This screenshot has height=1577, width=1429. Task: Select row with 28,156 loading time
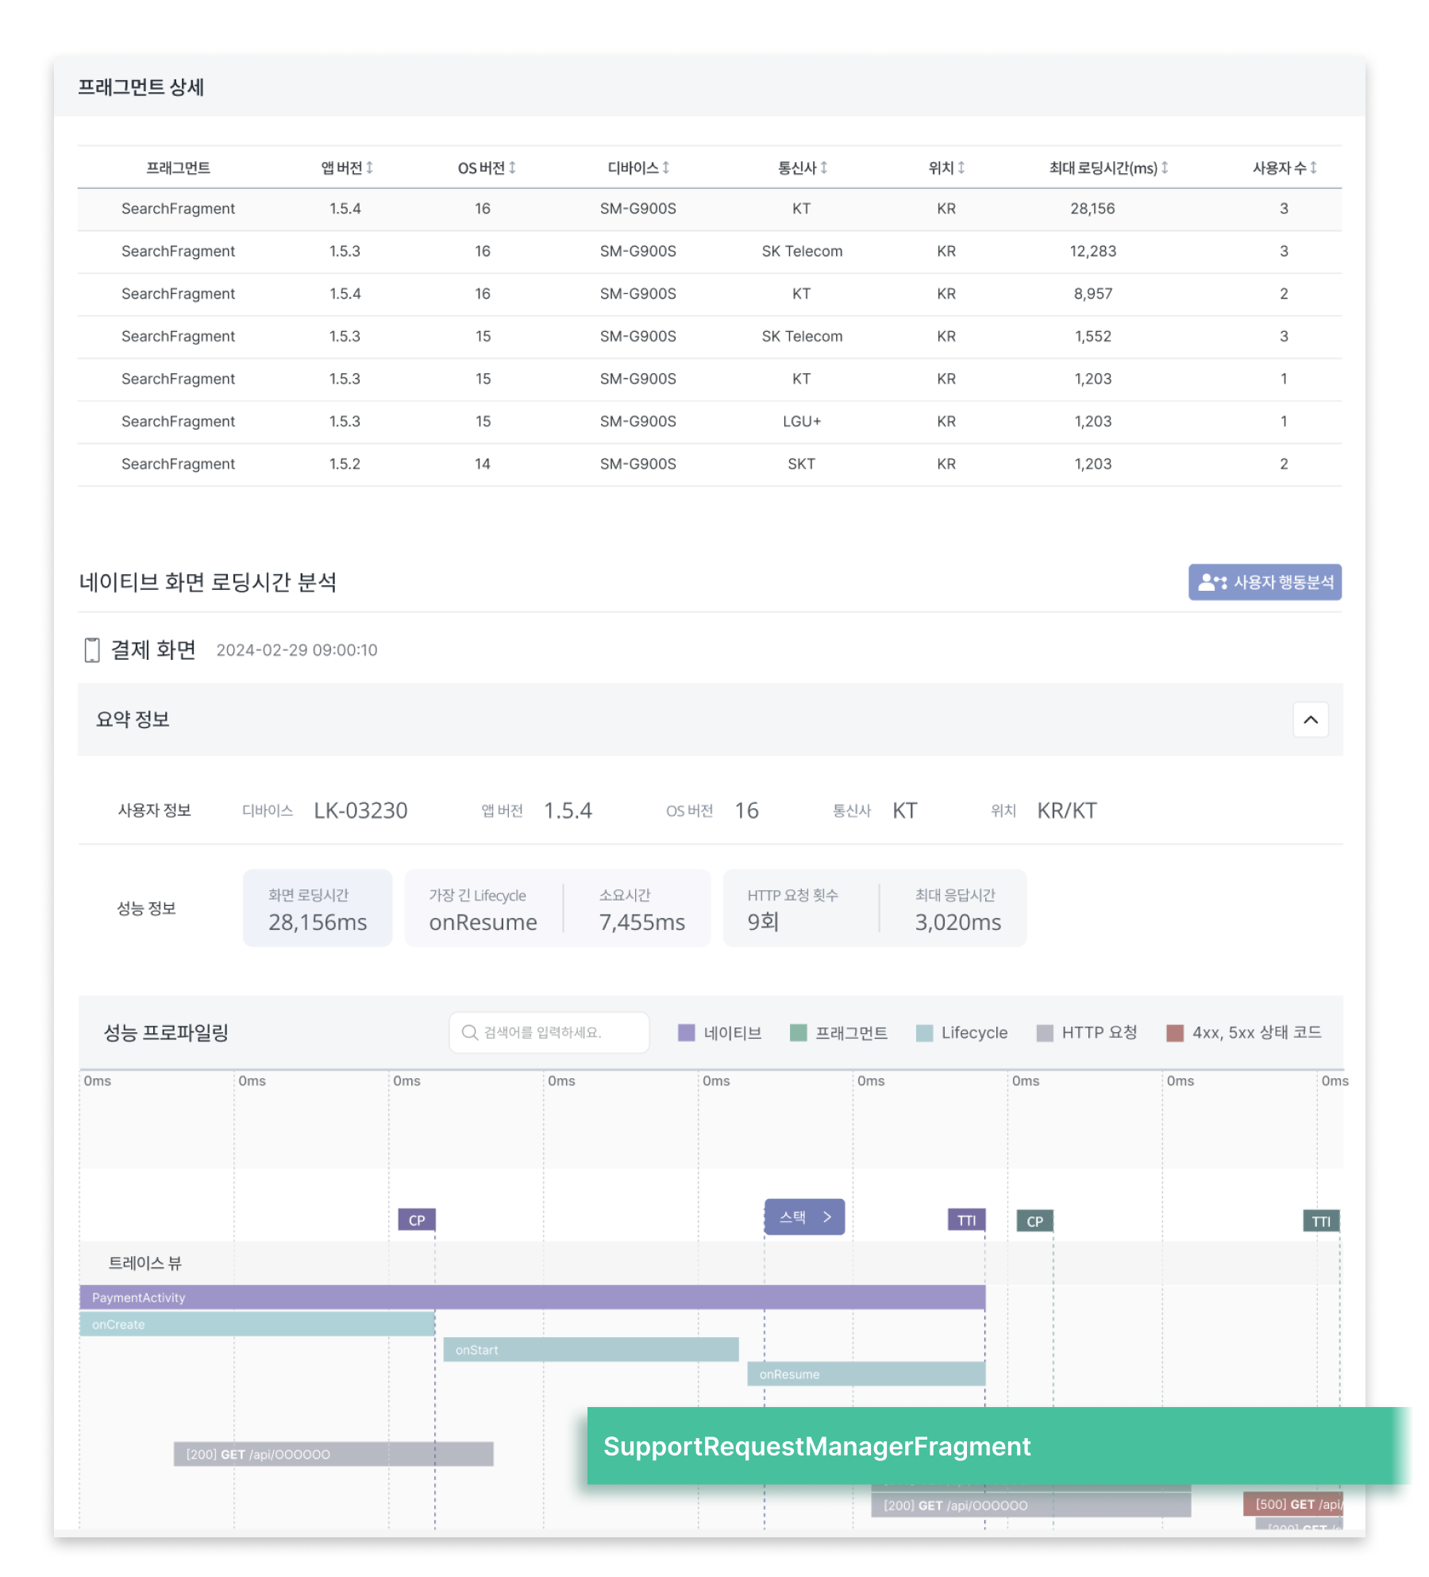pyautogui.click(x=710, y=209)
